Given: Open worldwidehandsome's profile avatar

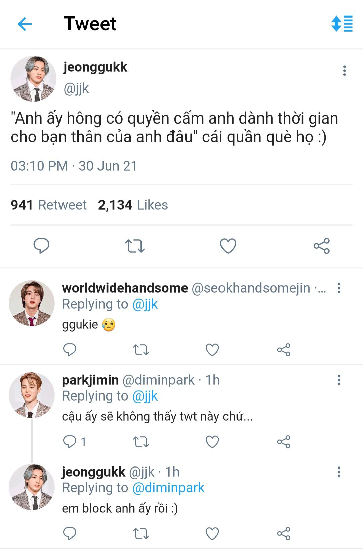Looking at the screenshot, I should click(x=32, y=303).
